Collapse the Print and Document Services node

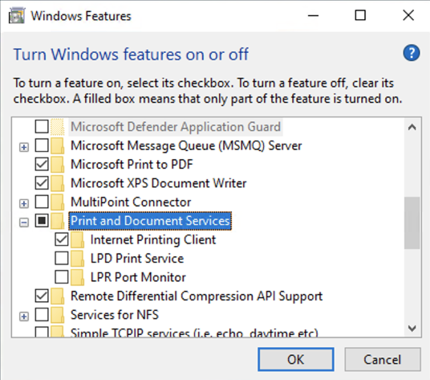[24, 223]
